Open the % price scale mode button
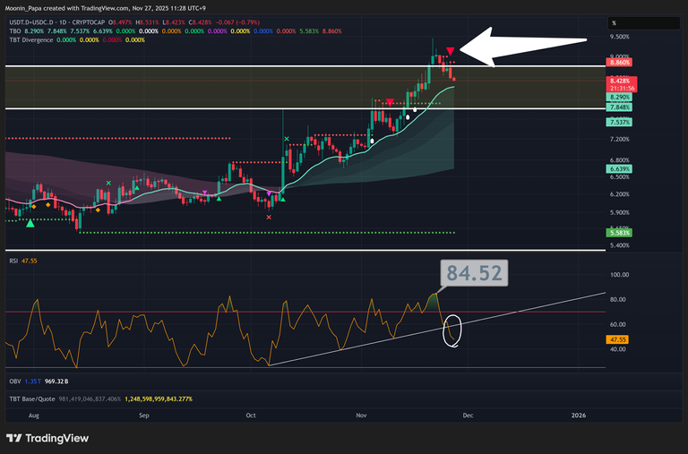The image size is (688, 454). (615, 22)
